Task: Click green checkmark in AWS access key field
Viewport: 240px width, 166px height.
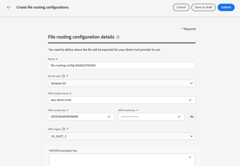Action: [x=109, y=117]
